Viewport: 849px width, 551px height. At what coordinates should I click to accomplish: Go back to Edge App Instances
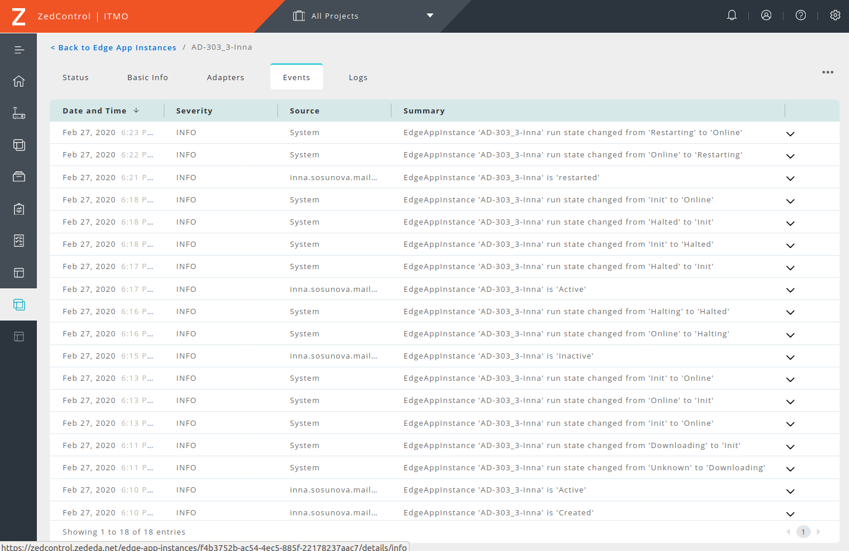tap(114, 47)
